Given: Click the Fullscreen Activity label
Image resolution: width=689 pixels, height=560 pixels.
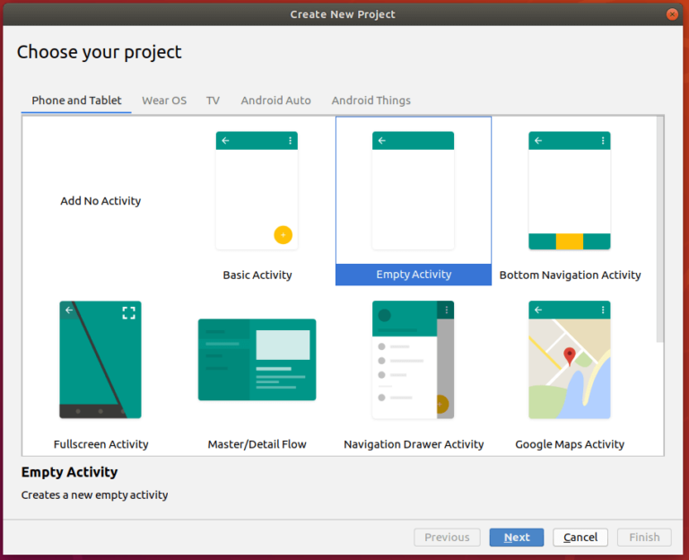Looking at the screenshot, I should 100,444.
